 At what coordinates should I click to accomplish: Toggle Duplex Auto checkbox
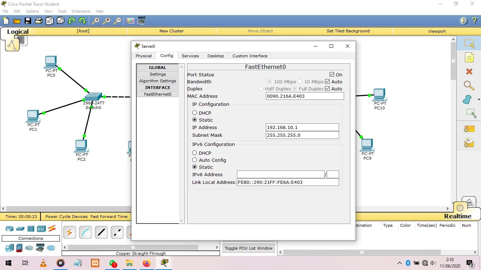(327, 89)
